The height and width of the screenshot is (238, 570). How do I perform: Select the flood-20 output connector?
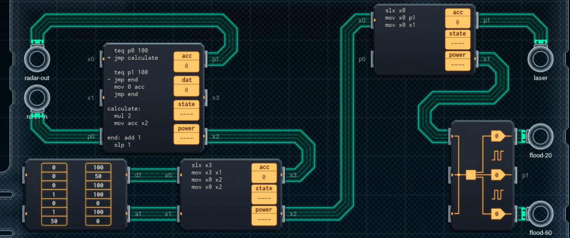tap(540, 136)
